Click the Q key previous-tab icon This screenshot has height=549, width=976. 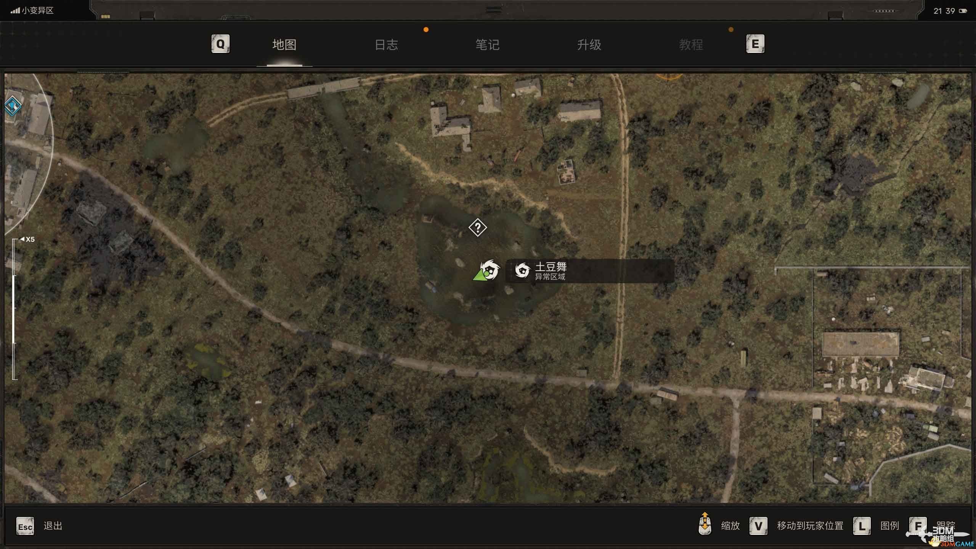click(220, 44)
